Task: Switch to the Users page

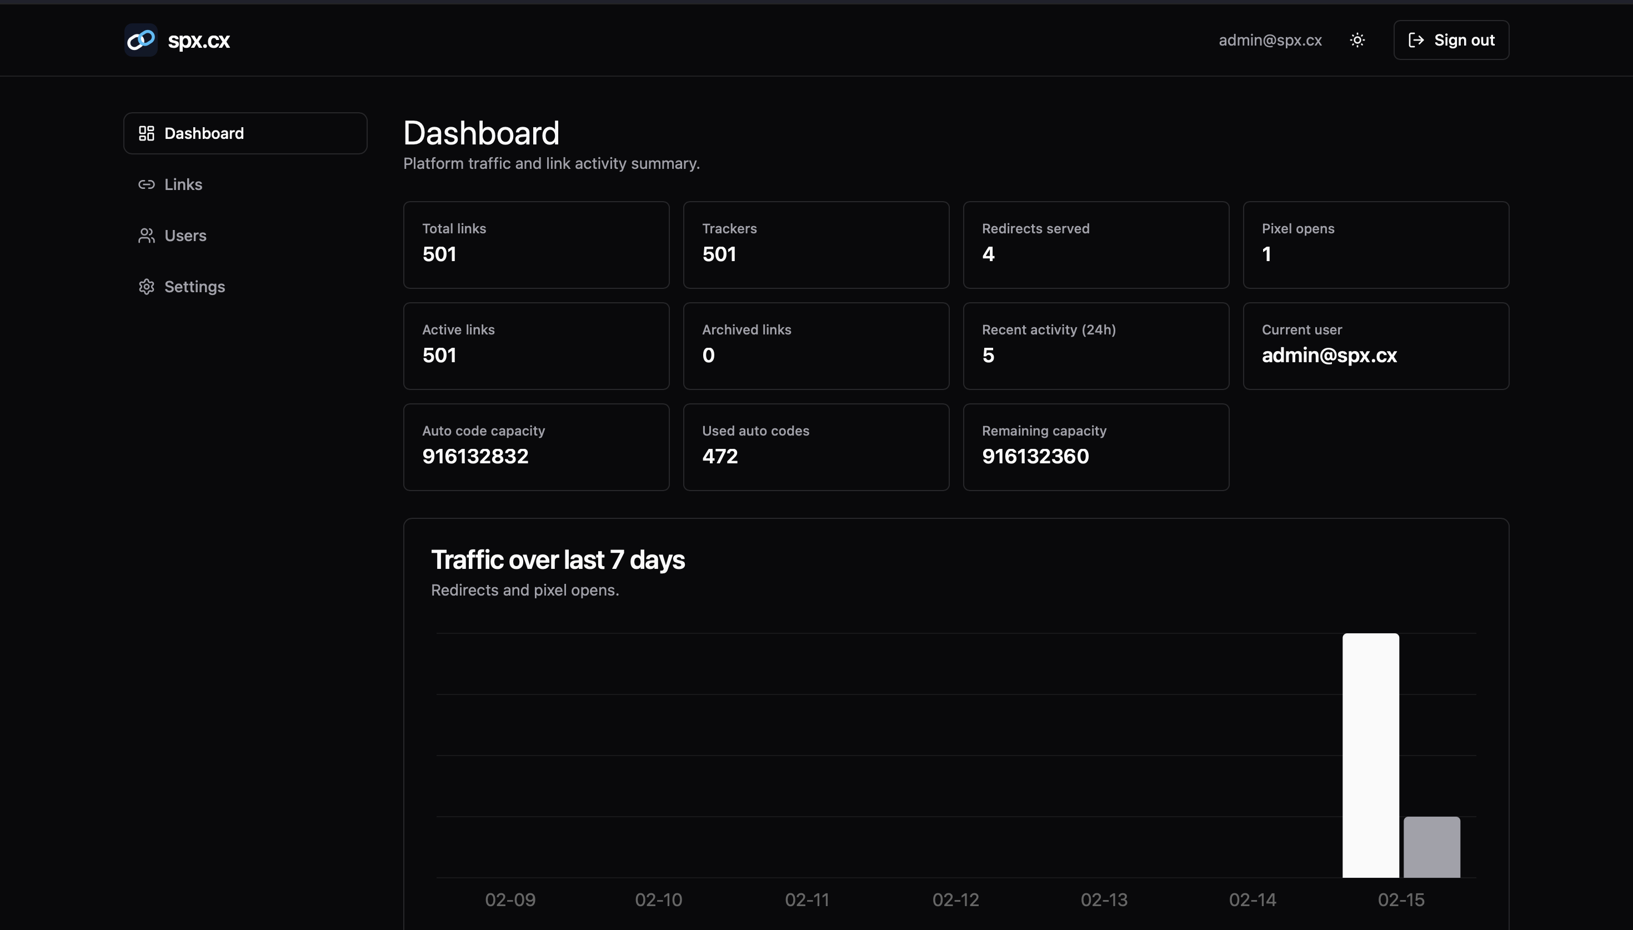Action: (x=185, y=235)
